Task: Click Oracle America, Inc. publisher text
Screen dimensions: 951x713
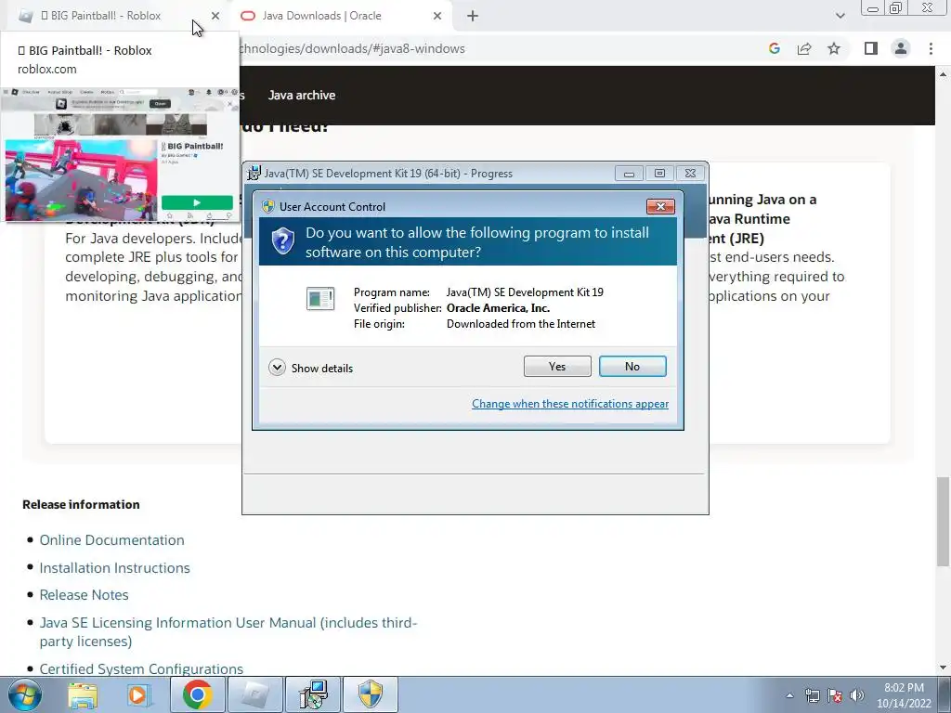Action: [498, 308]
